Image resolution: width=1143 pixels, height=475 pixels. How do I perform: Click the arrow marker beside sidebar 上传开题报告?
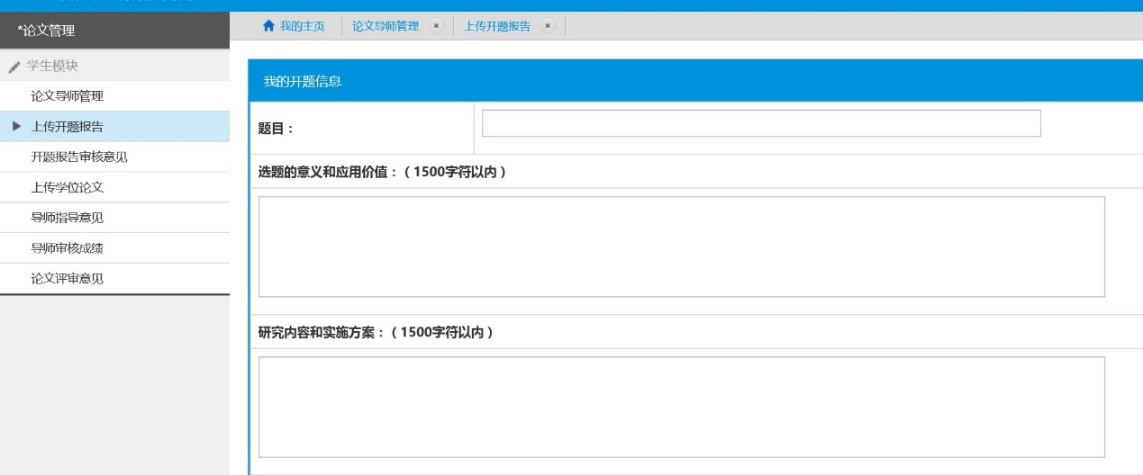point(16,126)
